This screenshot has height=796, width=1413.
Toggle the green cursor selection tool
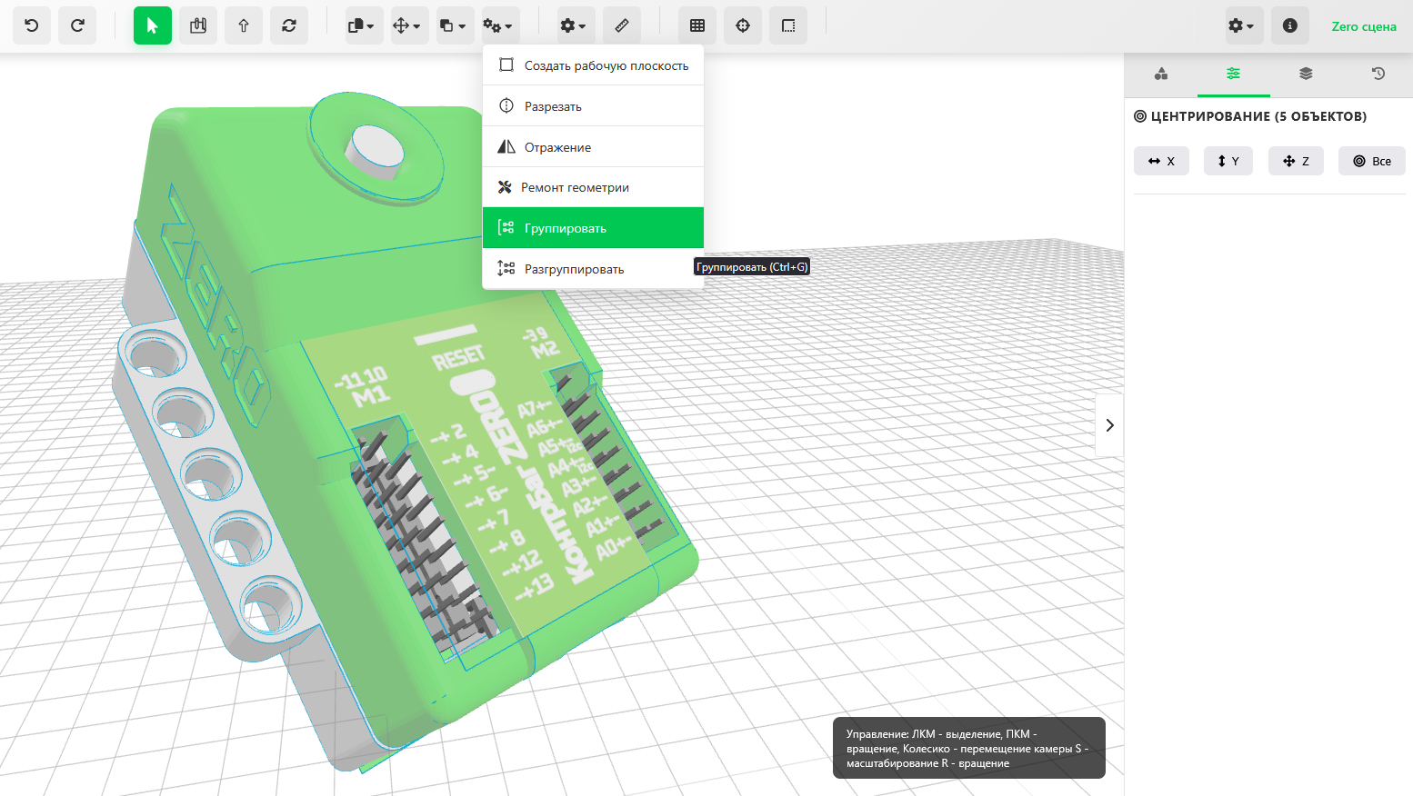153,25
